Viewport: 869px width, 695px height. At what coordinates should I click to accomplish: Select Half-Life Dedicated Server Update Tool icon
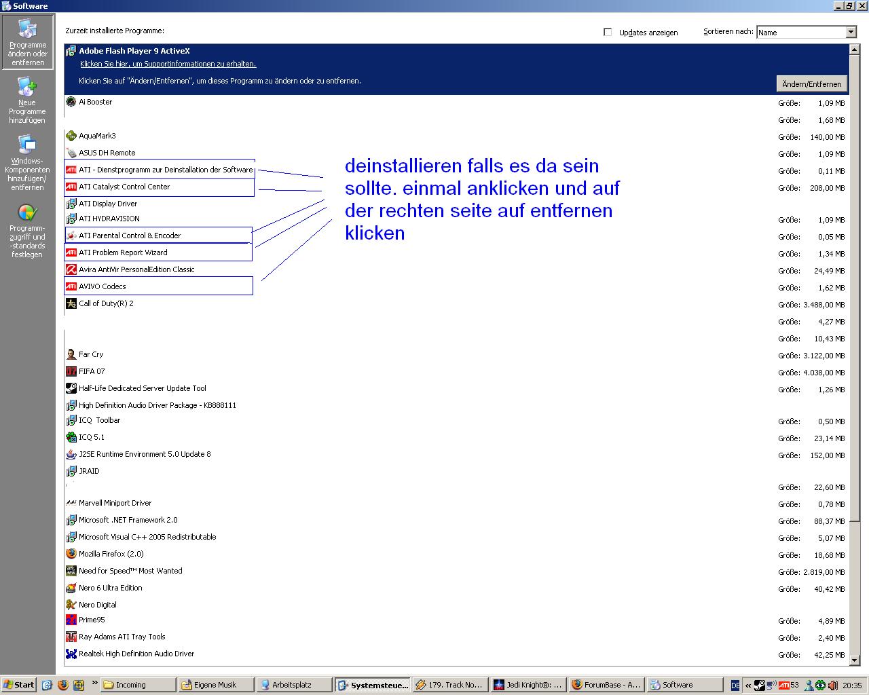click(x=71, y=388)
